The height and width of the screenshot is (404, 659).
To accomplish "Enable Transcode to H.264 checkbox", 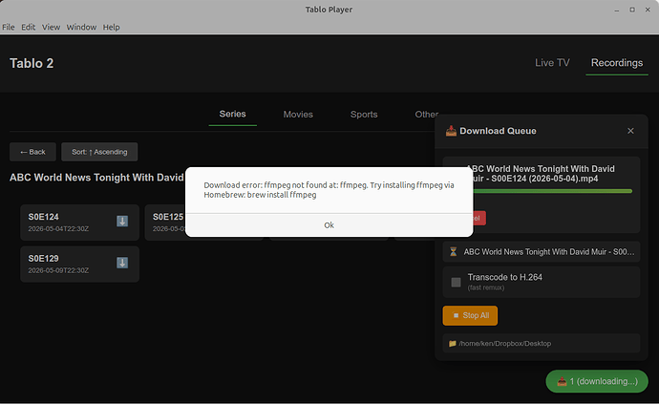I will click(x=456, y=282).
